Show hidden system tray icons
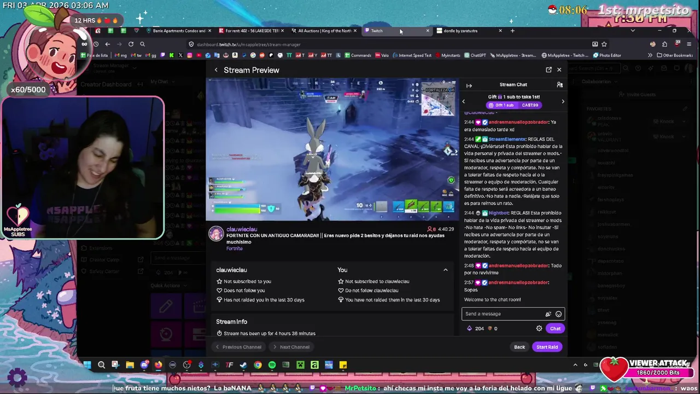 [575, 365]
